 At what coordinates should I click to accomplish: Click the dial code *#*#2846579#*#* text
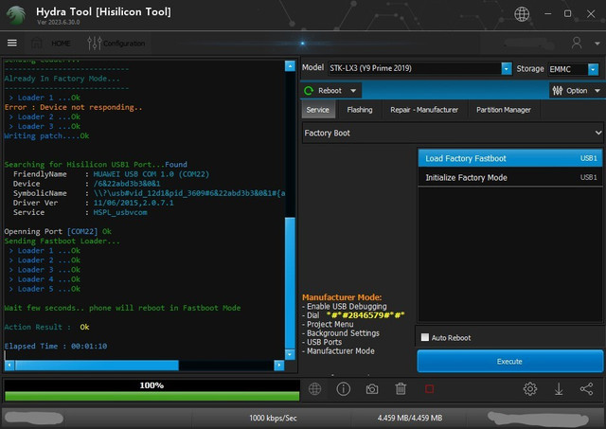tap(365, 315)
